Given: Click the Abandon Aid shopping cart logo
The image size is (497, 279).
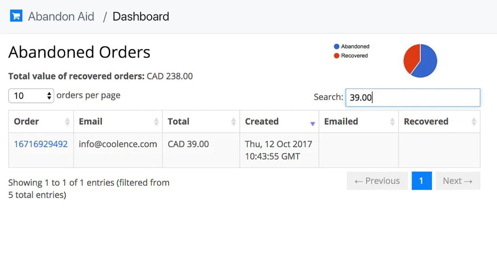Looking at the screenshot, I should 16,16.
